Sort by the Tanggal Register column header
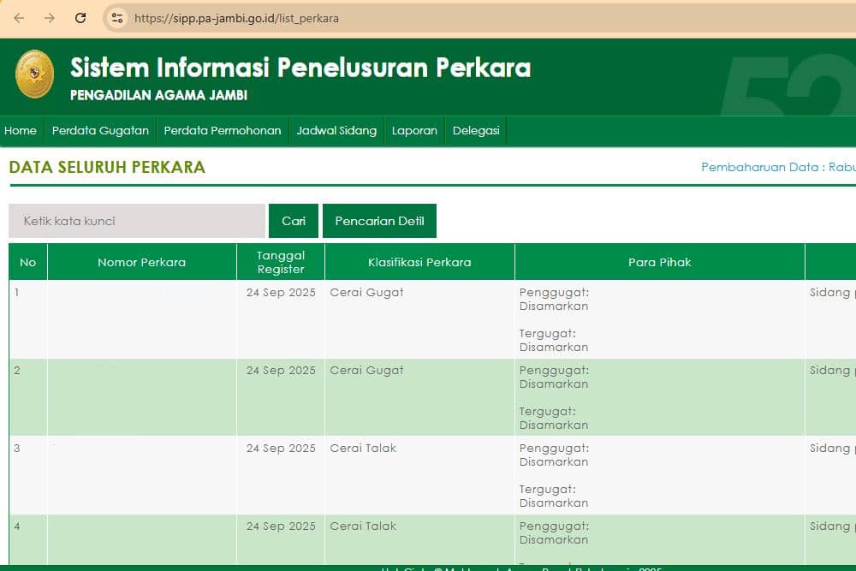Image resolution: width=856 pixels, height=571 pixels. click(280, 262)
